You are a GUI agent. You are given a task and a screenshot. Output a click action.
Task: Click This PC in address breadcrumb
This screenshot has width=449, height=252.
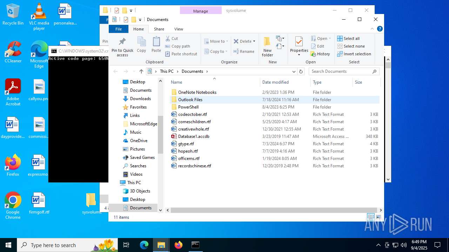[167, 71]
